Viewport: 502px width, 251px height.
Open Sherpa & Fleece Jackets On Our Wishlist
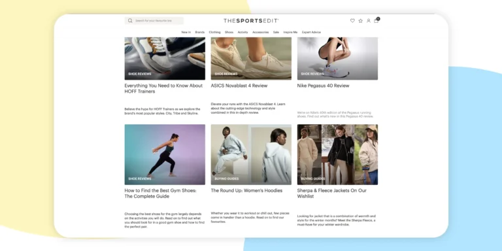pos(331,193)
